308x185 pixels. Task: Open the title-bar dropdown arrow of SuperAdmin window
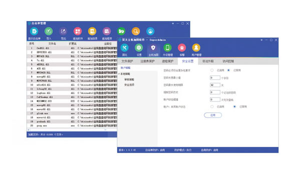(261, 40)
